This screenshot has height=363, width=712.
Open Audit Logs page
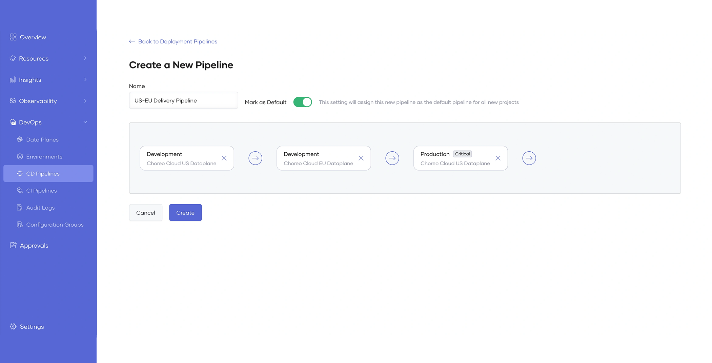40,208
